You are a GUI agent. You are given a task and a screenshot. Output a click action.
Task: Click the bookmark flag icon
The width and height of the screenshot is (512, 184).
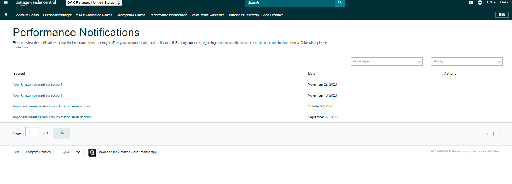click(x=6, y=15)
